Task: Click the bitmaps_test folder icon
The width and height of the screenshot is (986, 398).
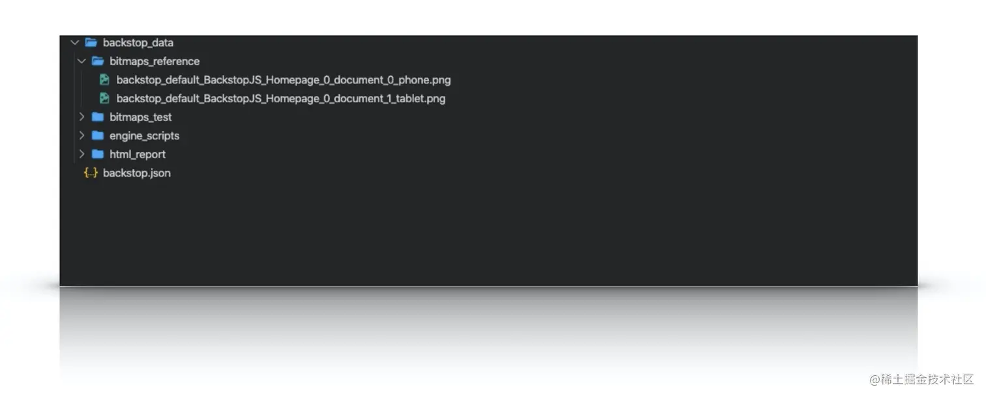Action: pyautogui.click(x=98, y=117)
